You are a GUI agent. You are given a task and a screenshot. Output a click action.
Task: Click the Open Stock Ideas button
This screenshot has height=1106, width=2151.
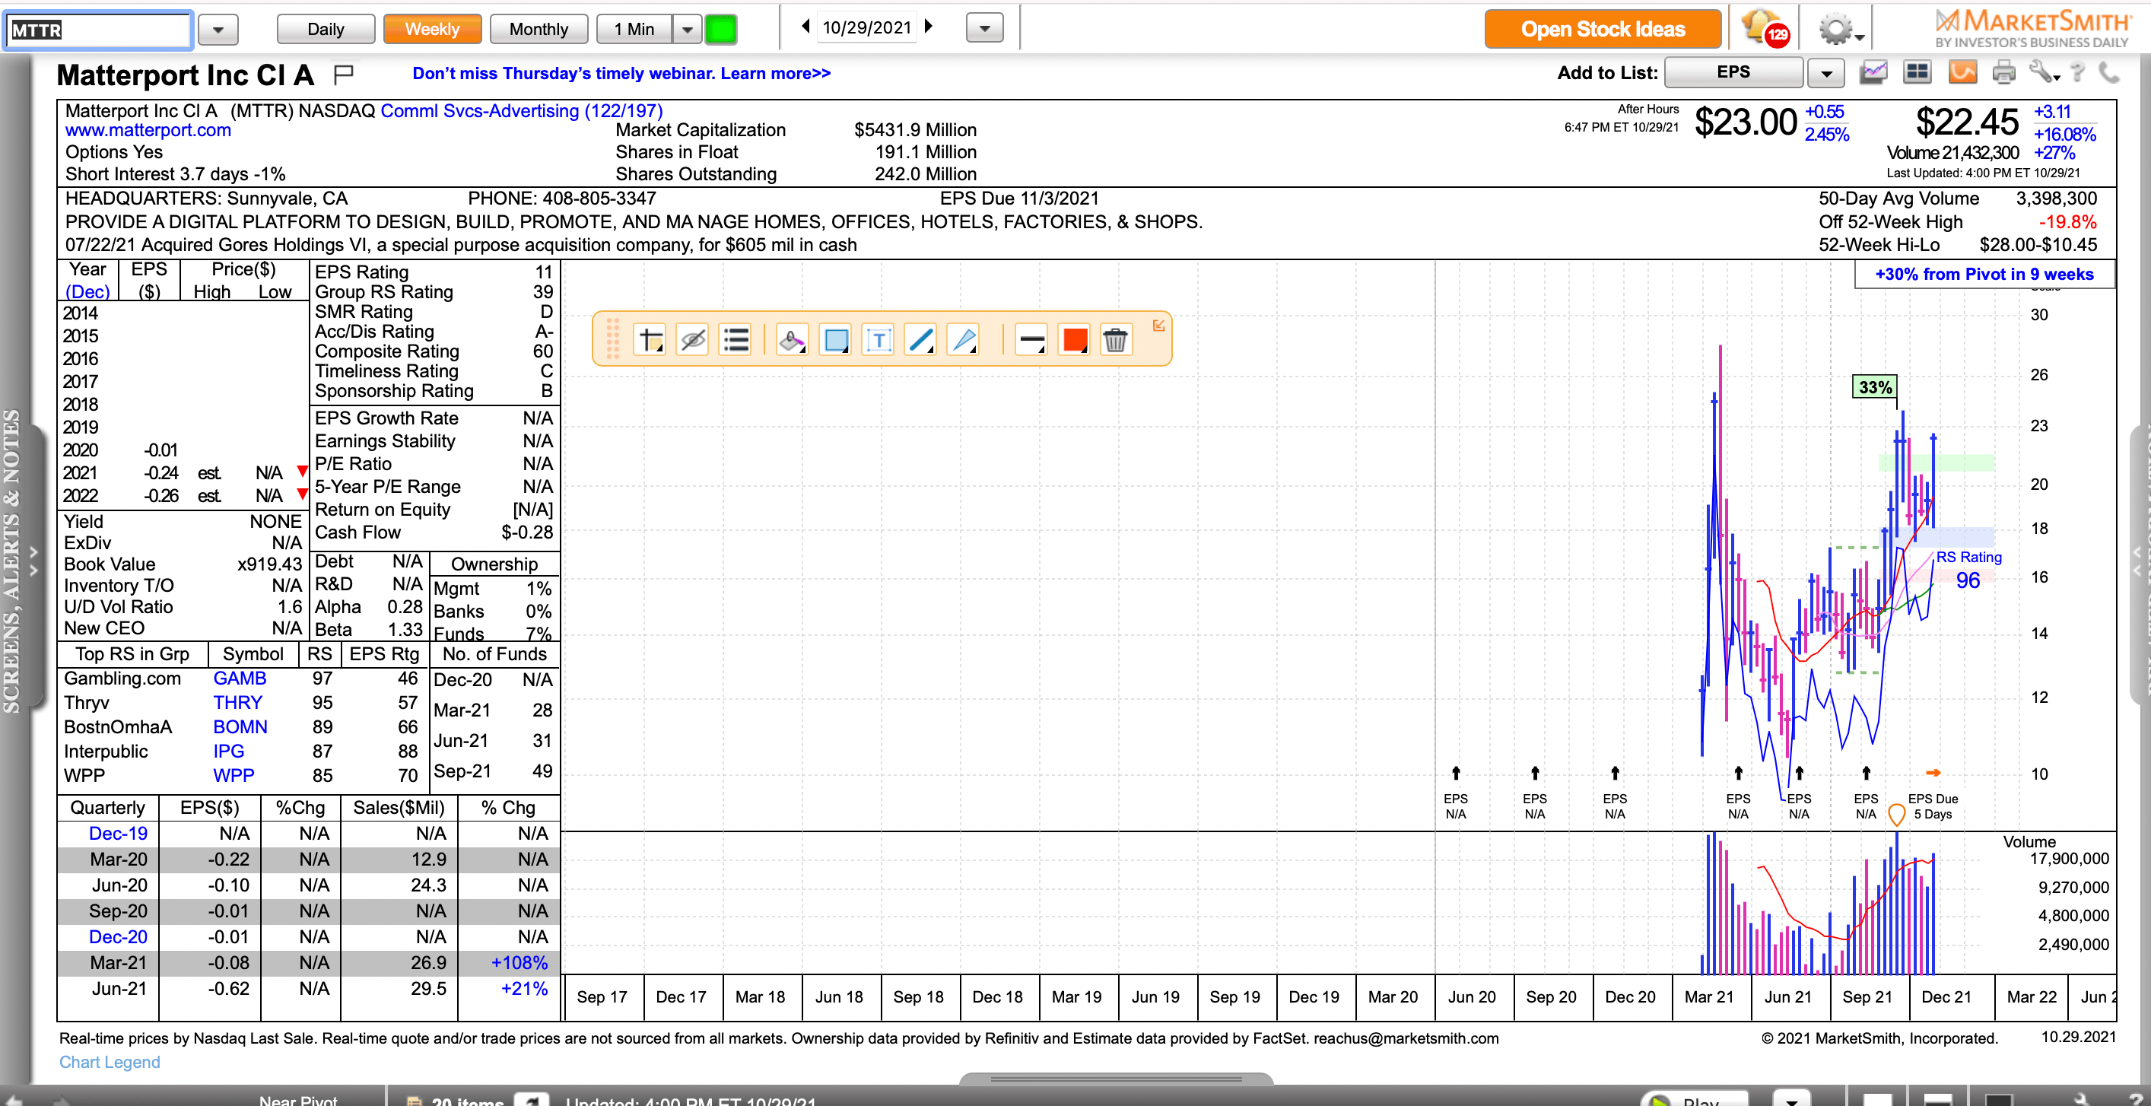coord(1603,29)
